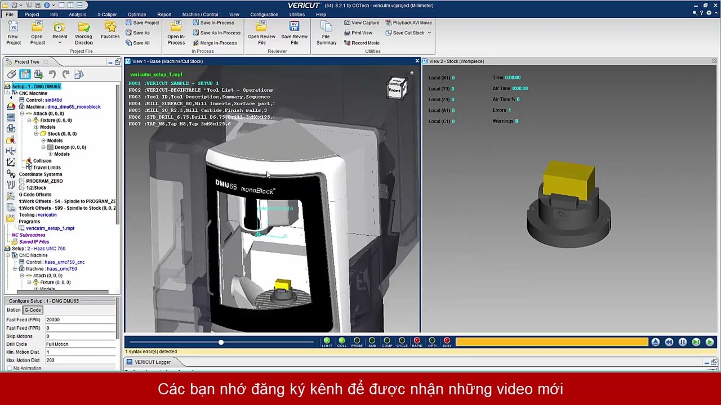Screen dimensions: 721x405
Task: Click Save As in Project File group
Action: 137,33
